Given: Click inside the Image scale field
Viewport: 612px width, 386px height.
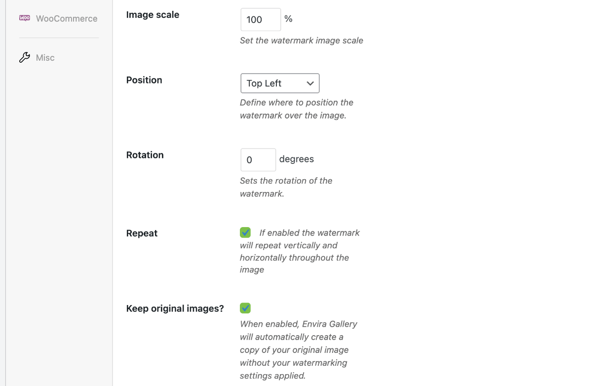Looking at the screenshot, I should 260,19.
